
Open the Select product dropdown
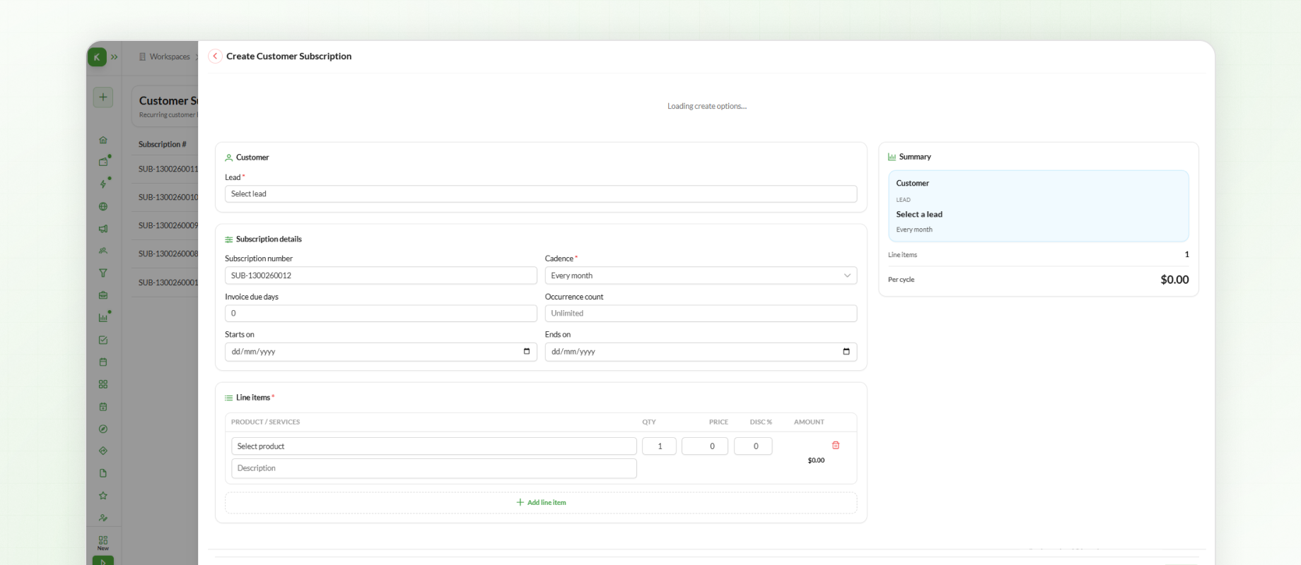434,446
